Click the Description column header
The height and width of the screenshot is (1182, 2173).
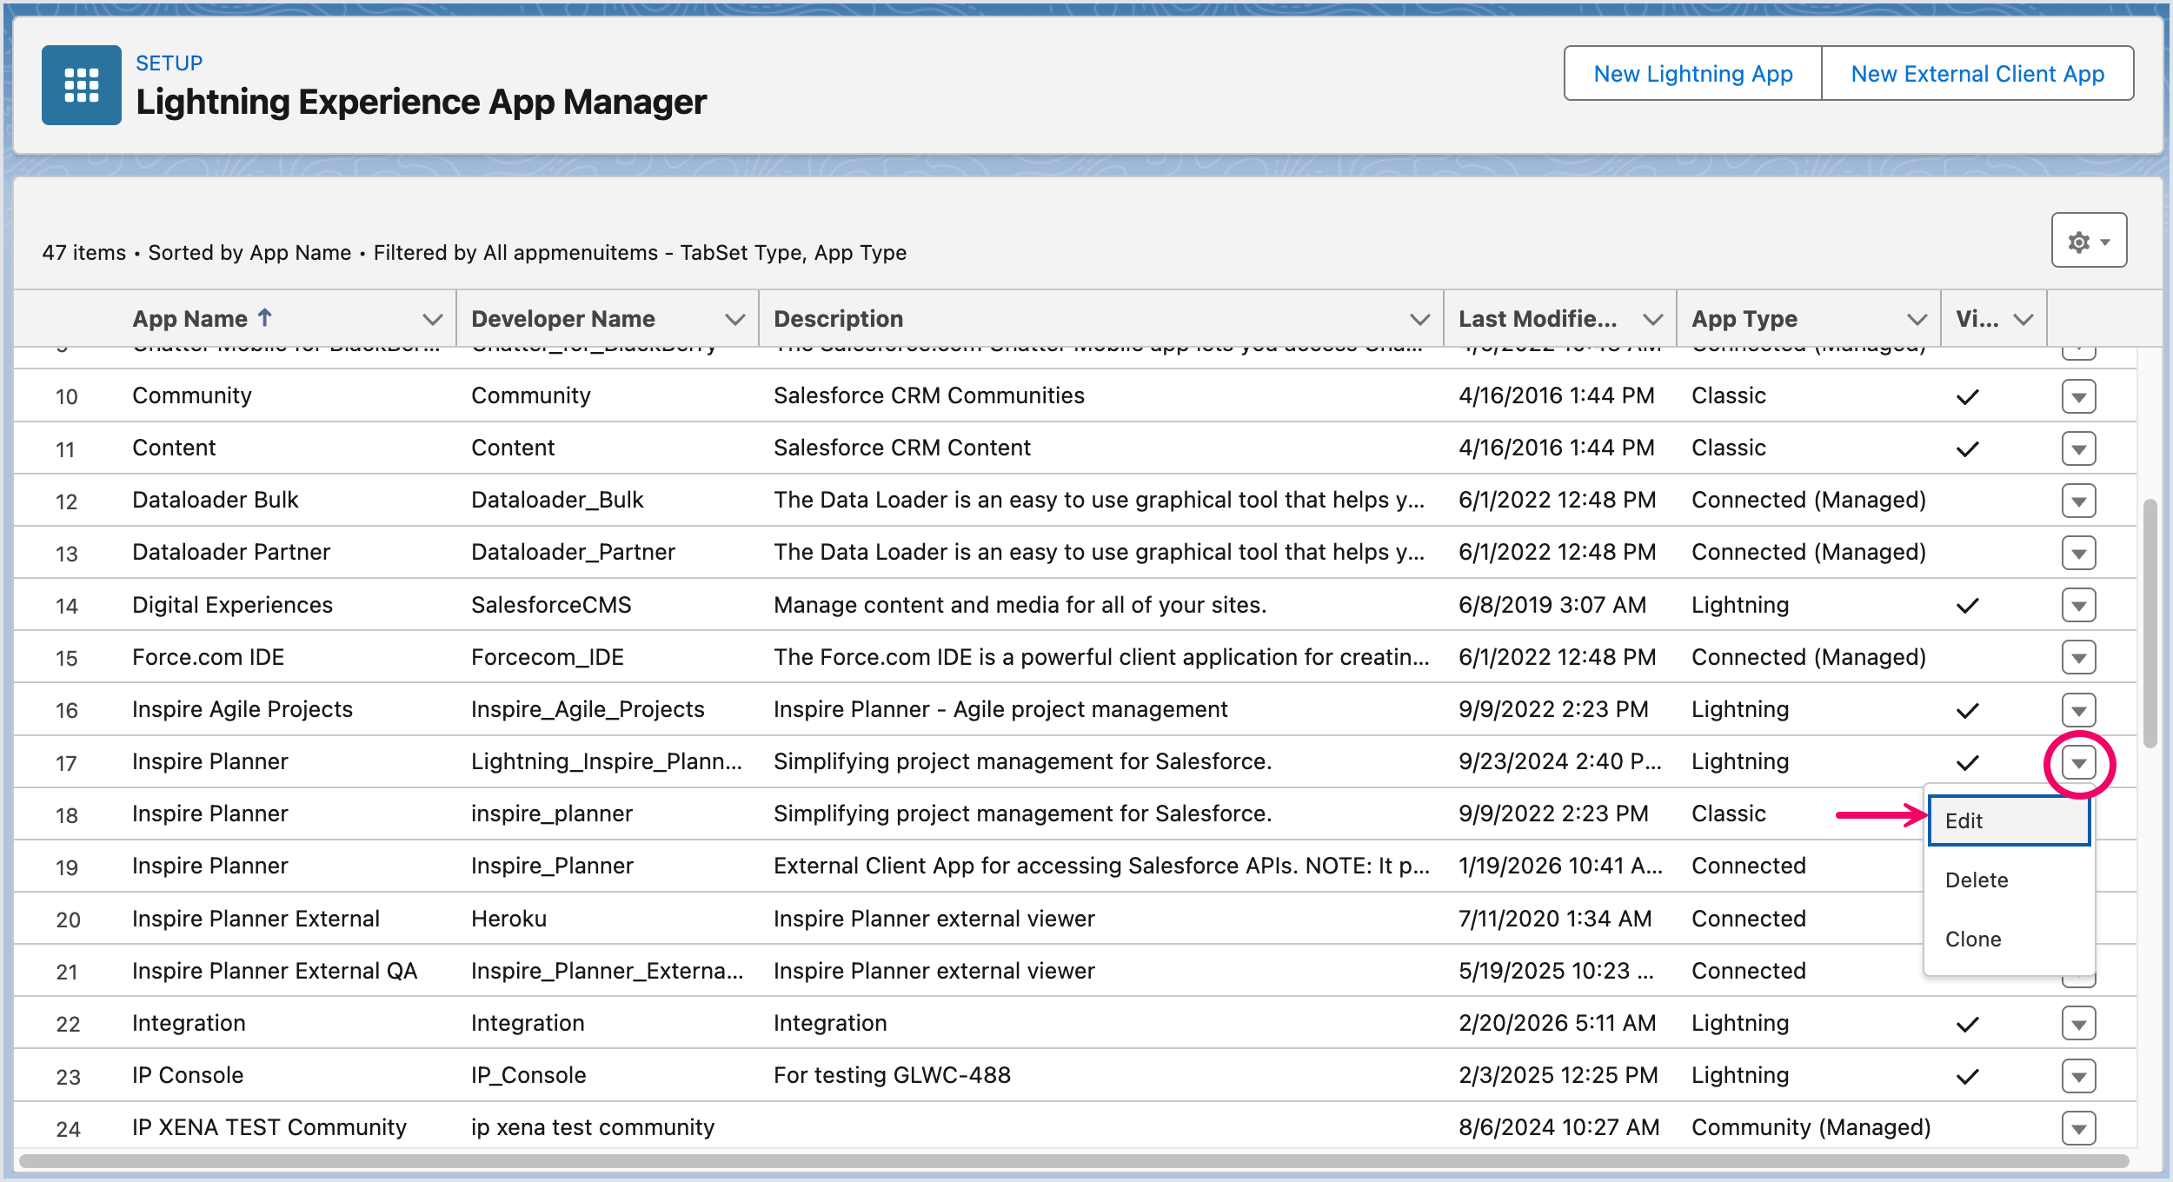[x=838, y=319]
